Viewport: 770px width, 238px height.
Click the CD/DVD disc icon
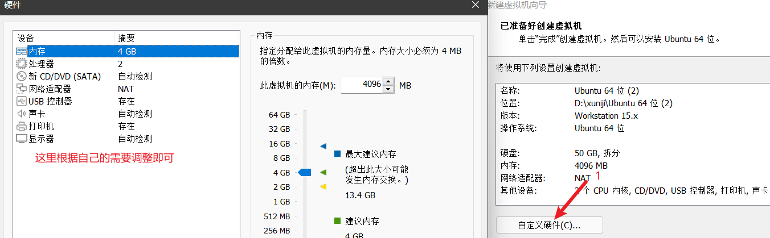[22, 76]
